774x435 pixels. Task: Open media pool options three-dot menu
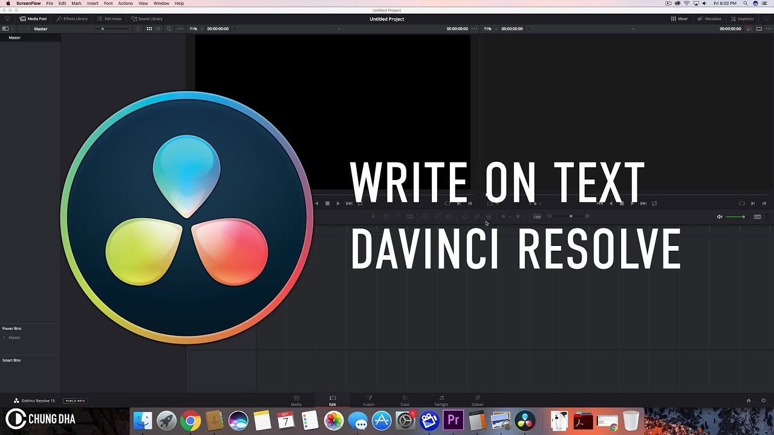(180, 29)
